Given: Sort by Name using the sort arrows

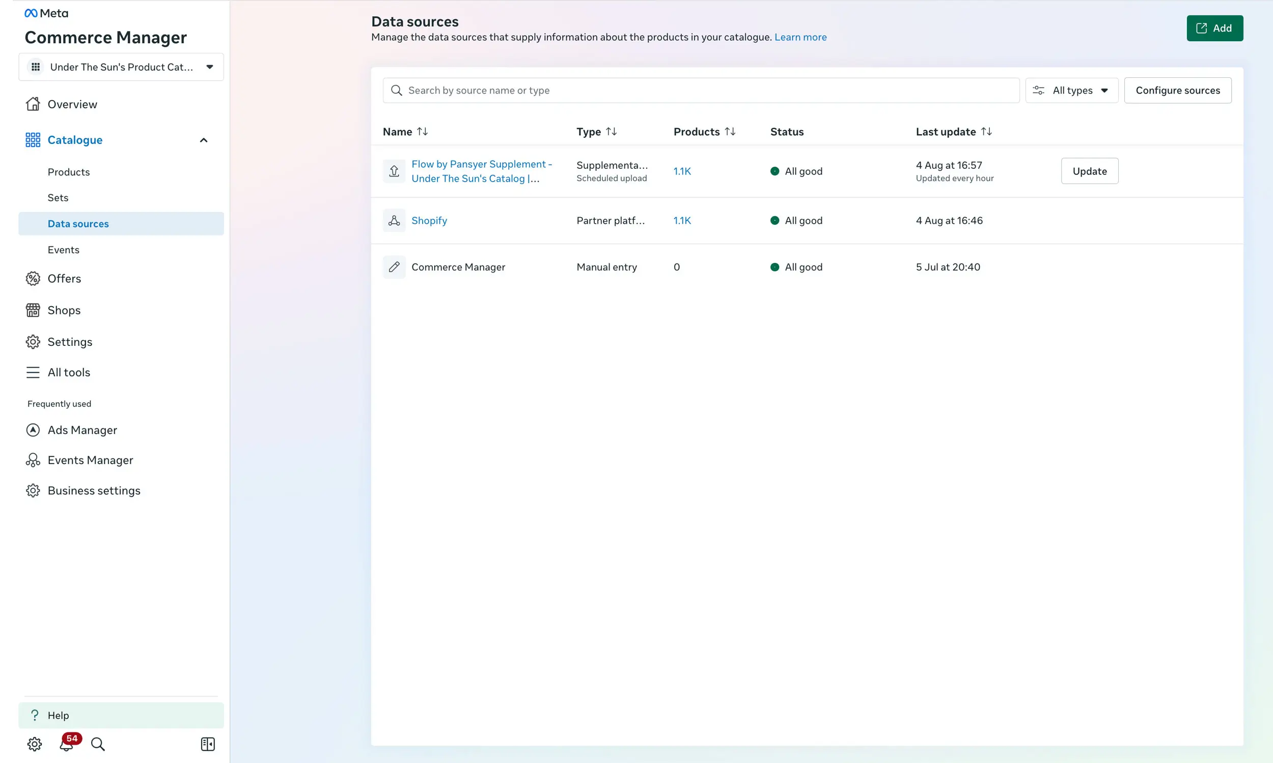Looking at the screenshot, I should [x=423, y=132].
